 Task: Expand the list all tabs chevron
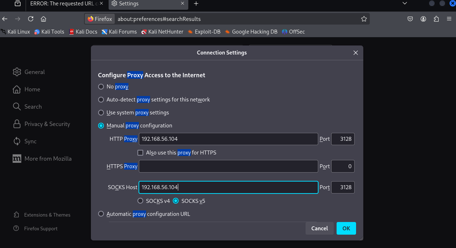coord(405,4)
